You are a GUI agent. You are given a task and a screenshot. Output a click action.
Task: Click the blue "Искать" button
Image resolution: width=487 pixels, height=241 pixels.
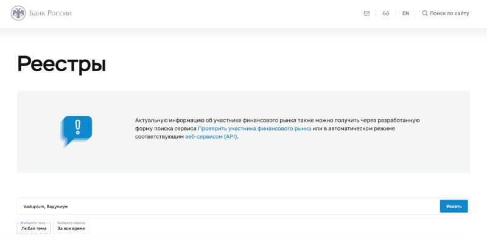tap(454, 206)
